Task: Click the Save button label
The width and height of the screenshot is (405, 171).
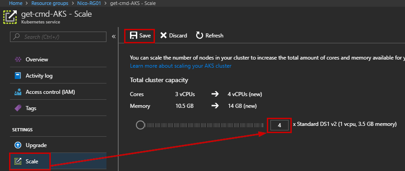Action: [x=145, y=36]
